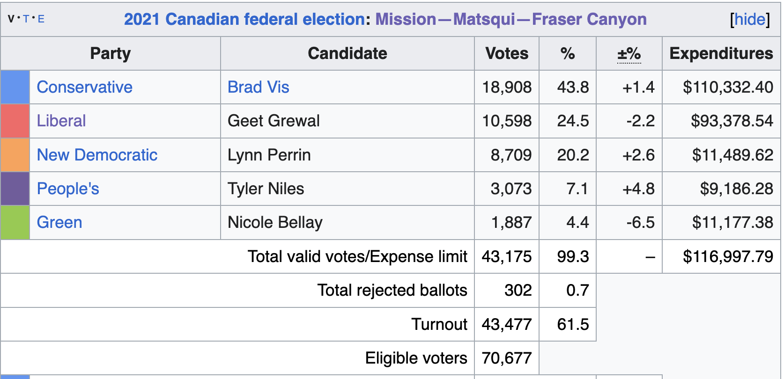Click the Liberal red color swatch
The width and height of the screenshot is (784, 379).
(x=15, y=121)
